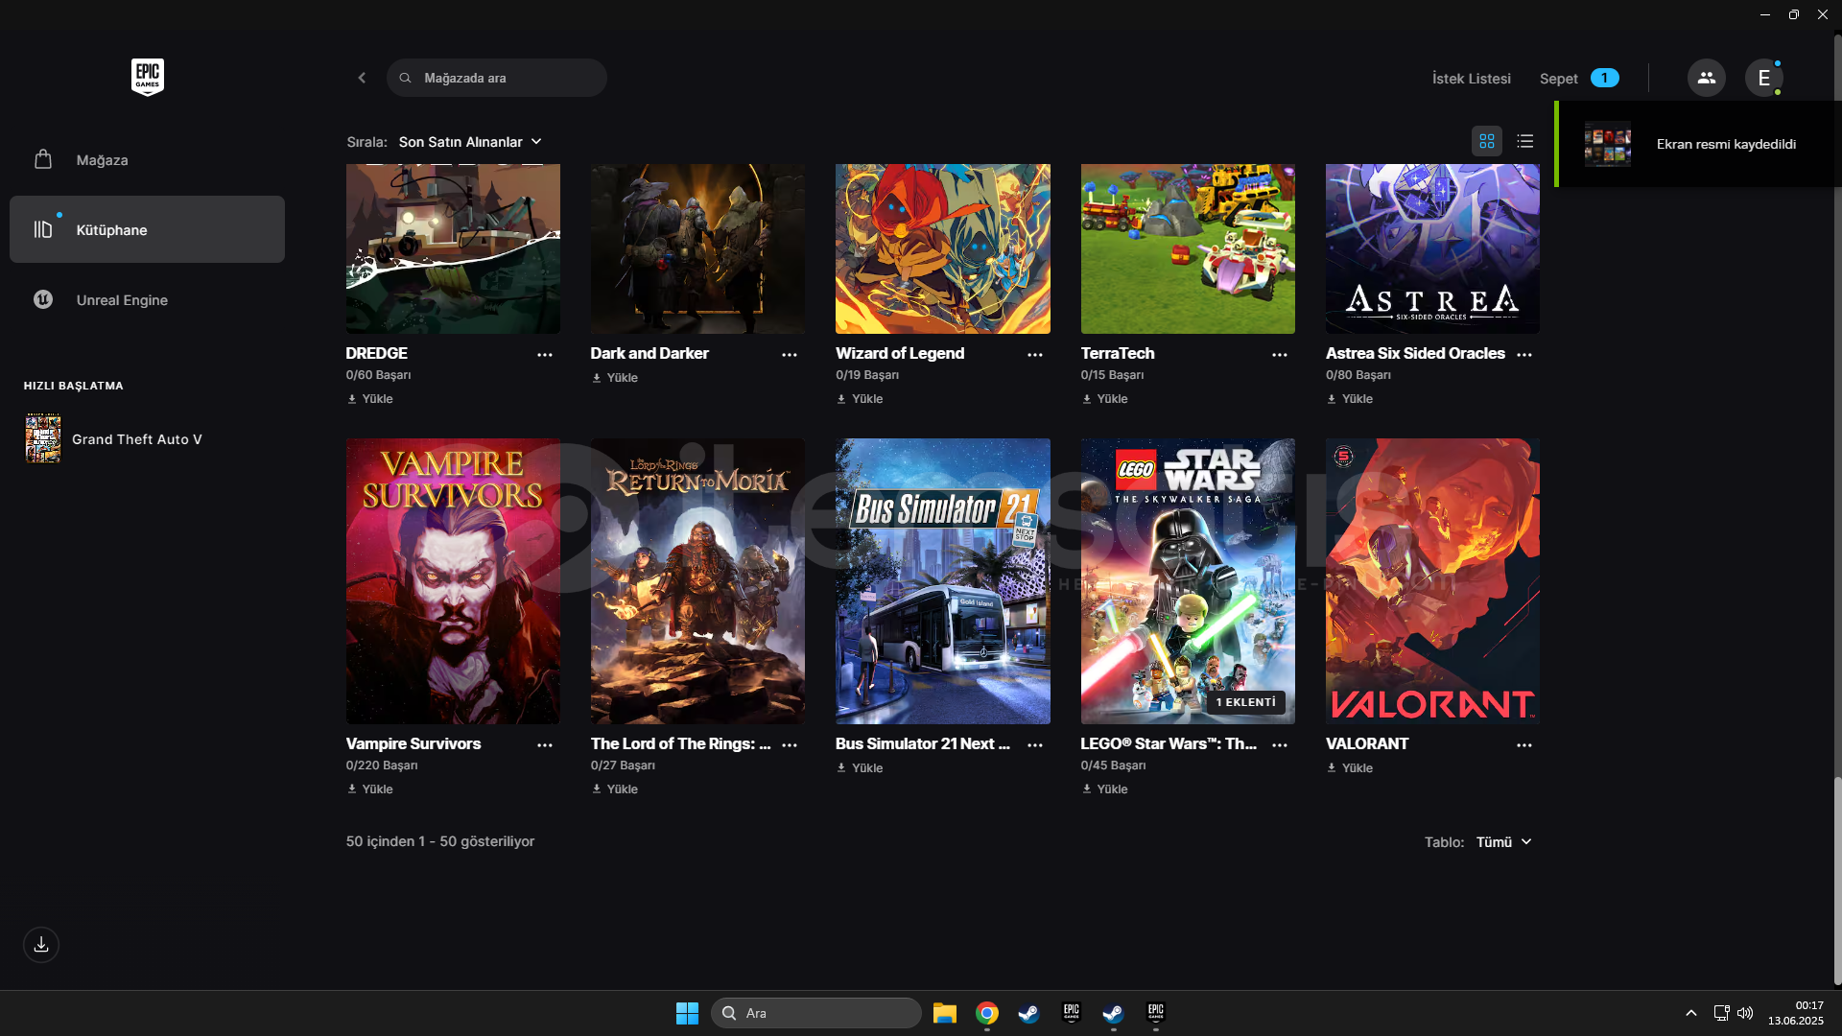This screenshot has width=1842, height=1036.
Task: Open Unreal Engine section
Action: click(147, 299)
